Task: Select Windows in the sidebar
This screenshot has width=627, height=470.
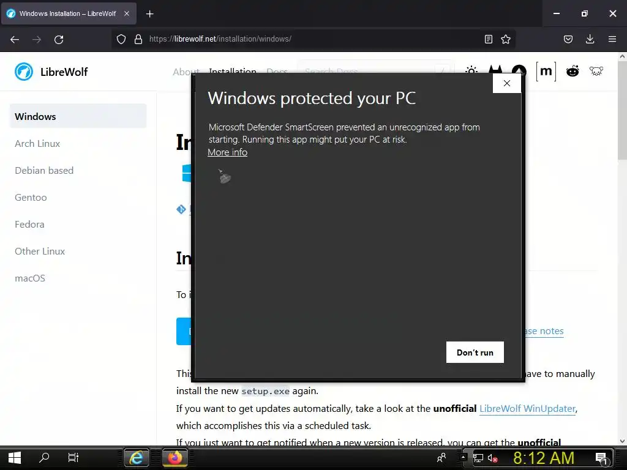Action: click(x=78, y=116)
